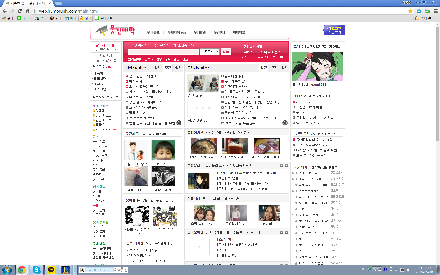This screenshot has width=440, height=275.
Task: Open KakaoTalk from the taskbar
Action: [x=51, y=269]
